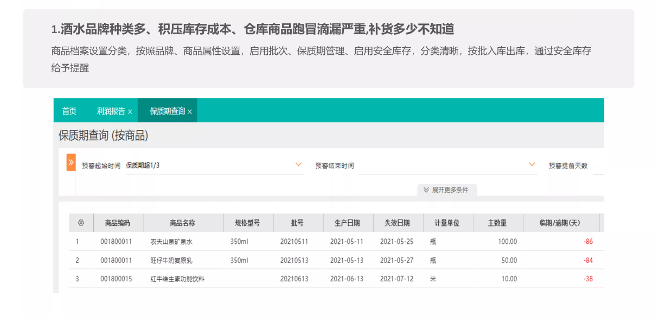The width and height of the screenshot is (659, 321).
Task: Click quantity value 50.00
Action: (x=509, y=260)
